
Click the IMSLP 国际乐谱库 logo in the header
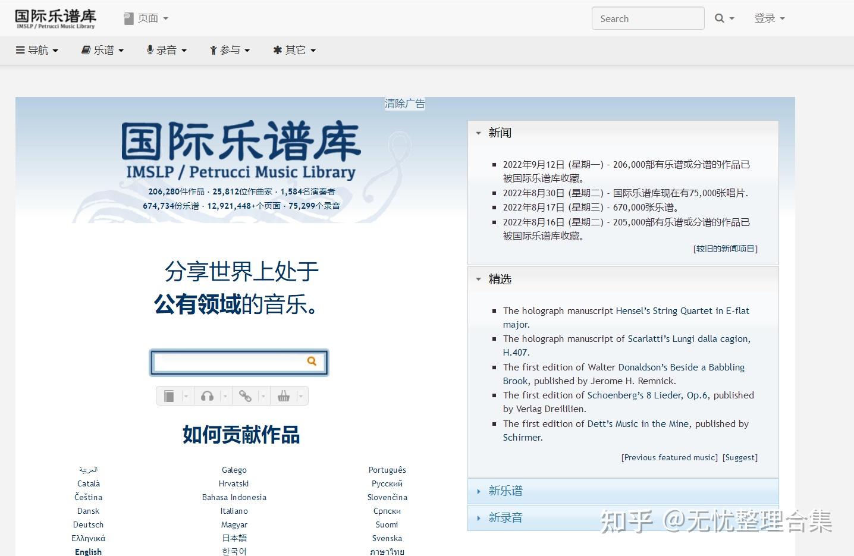tap(55, 18)
